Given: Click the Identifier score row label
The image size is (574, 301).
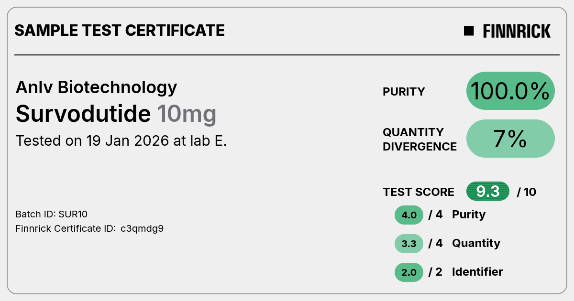Looking at the screenshot, I should [477, 272].
